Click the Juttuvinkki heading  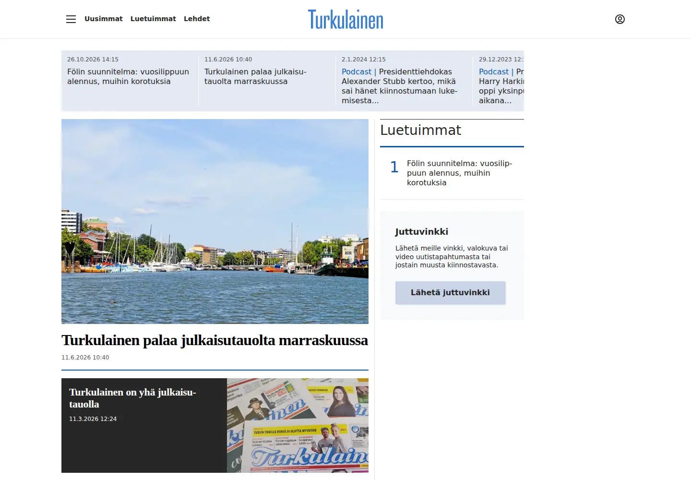[422, 232]
